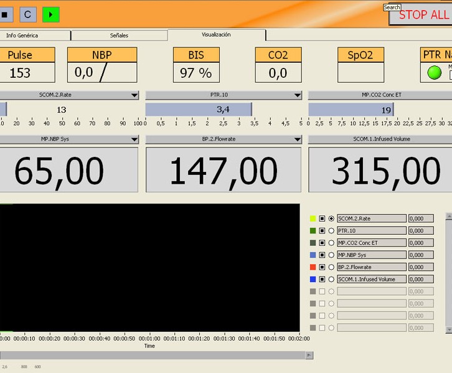Click the SCOM.2.Rate legend name field
452x373 pixels.
tap(372, 219)
